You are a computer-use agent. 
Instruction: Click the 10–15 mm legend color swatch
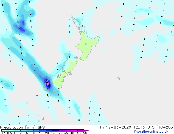coord(36,130)
